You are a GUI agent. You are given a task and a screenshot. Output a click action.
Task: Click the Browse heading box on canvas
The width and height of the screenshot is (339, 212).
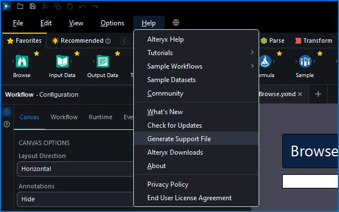(310, 151)
